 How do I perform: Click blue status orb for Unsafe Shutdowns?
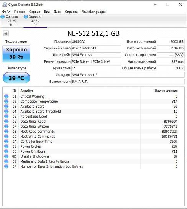coord(6,156)
